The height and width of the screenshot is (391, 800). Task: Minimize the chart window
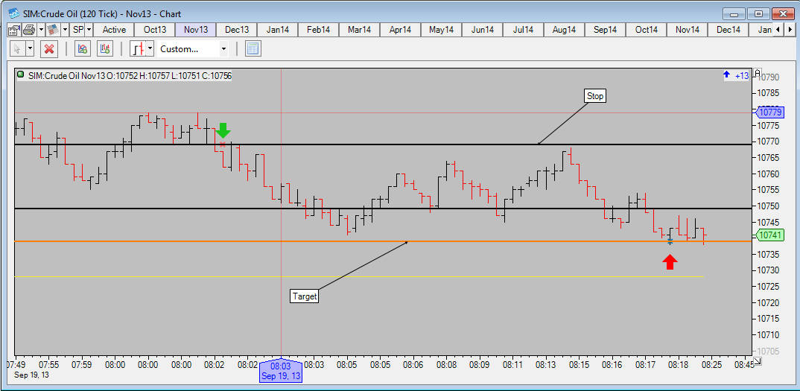[x=734, y=14]
